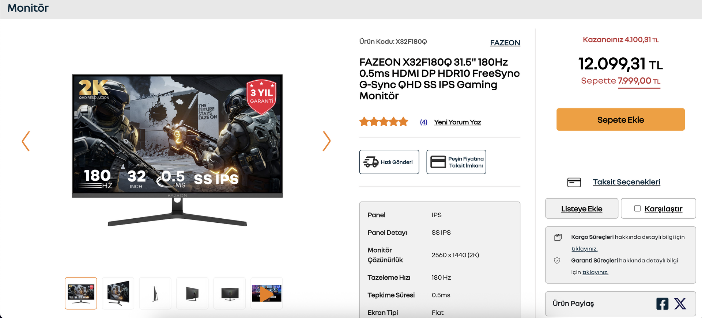Show previous product image with left chevron
The width and height of the screenshot is (702, 318).
[x=26, y=141]
